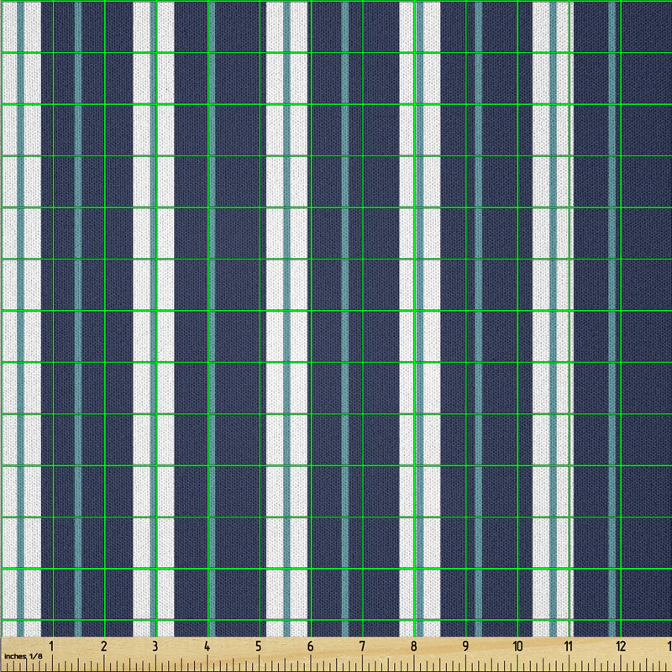Click the ruler number "2" inch mark
The height and width of the screenshot is (672, 672).
click(x=103, y=646)
